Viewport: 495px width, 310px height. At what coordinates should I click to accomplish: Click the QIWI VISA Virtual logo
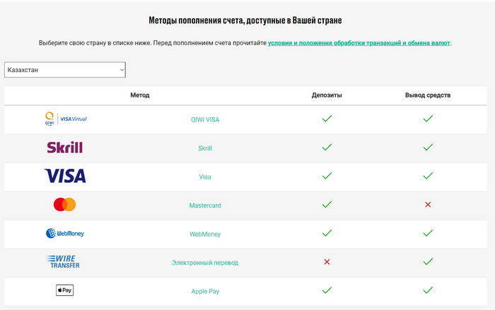[65, 119]
